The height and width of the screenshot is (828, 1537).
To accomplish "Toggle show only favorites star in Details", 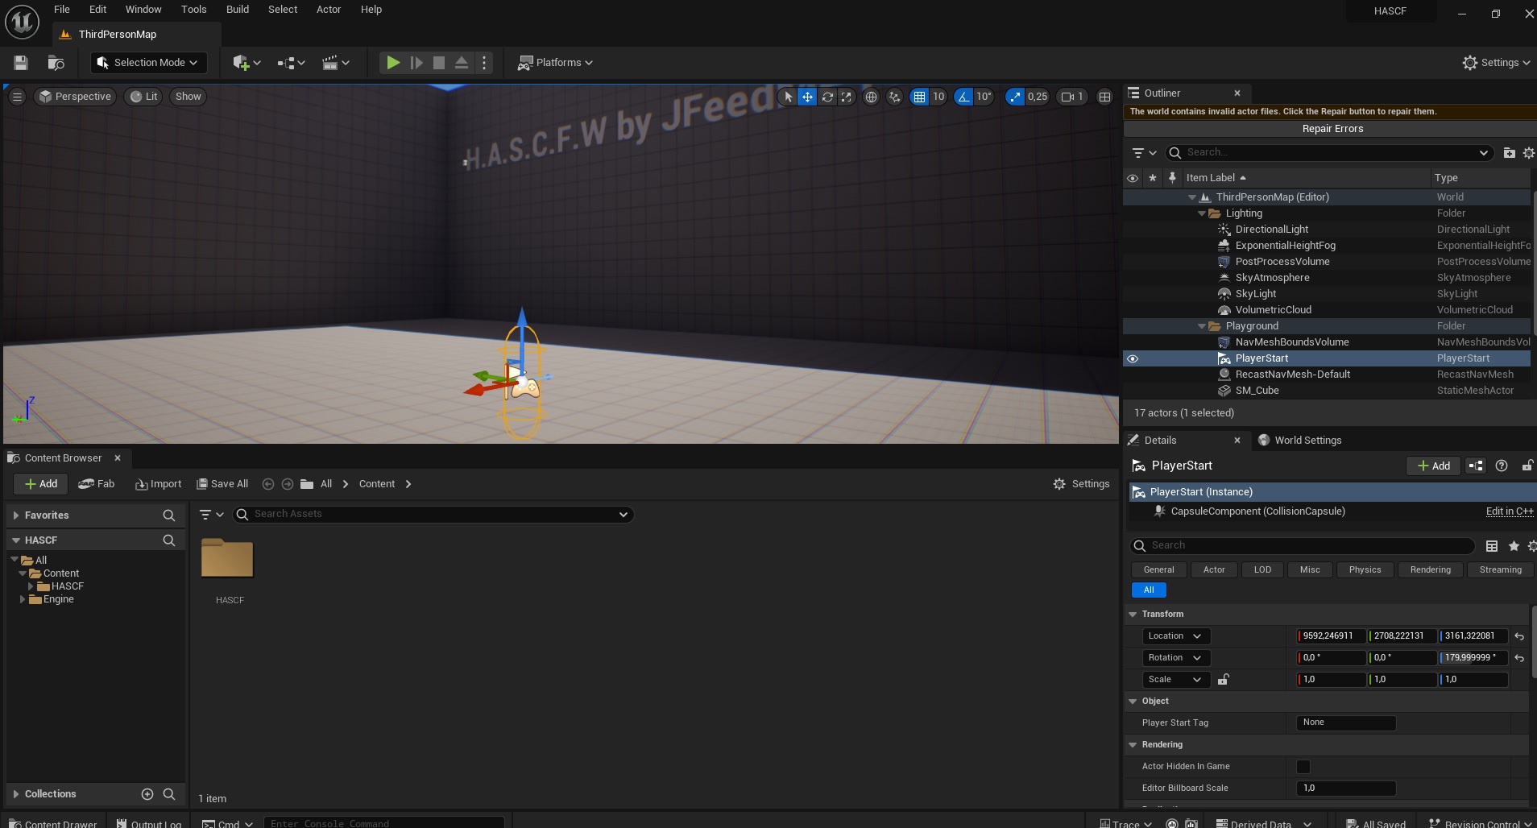I will point(1514,546).
